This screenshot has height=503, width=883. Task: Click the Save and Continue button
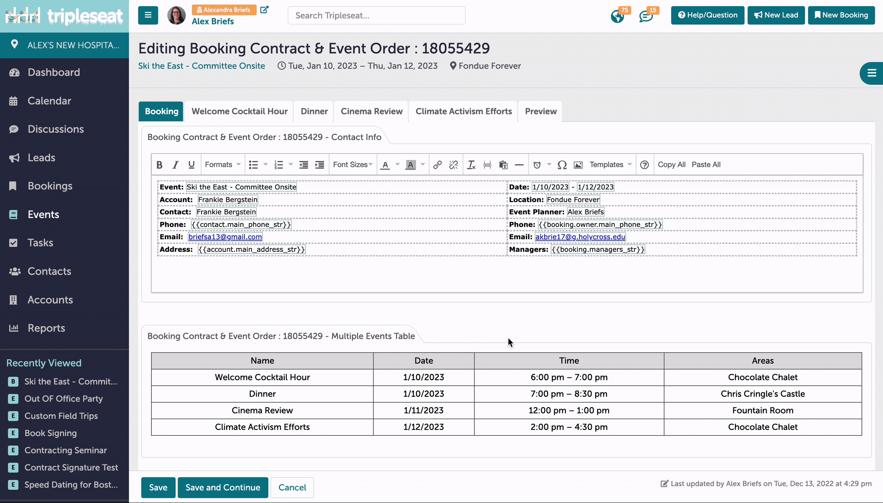click(x=223, y=487)
